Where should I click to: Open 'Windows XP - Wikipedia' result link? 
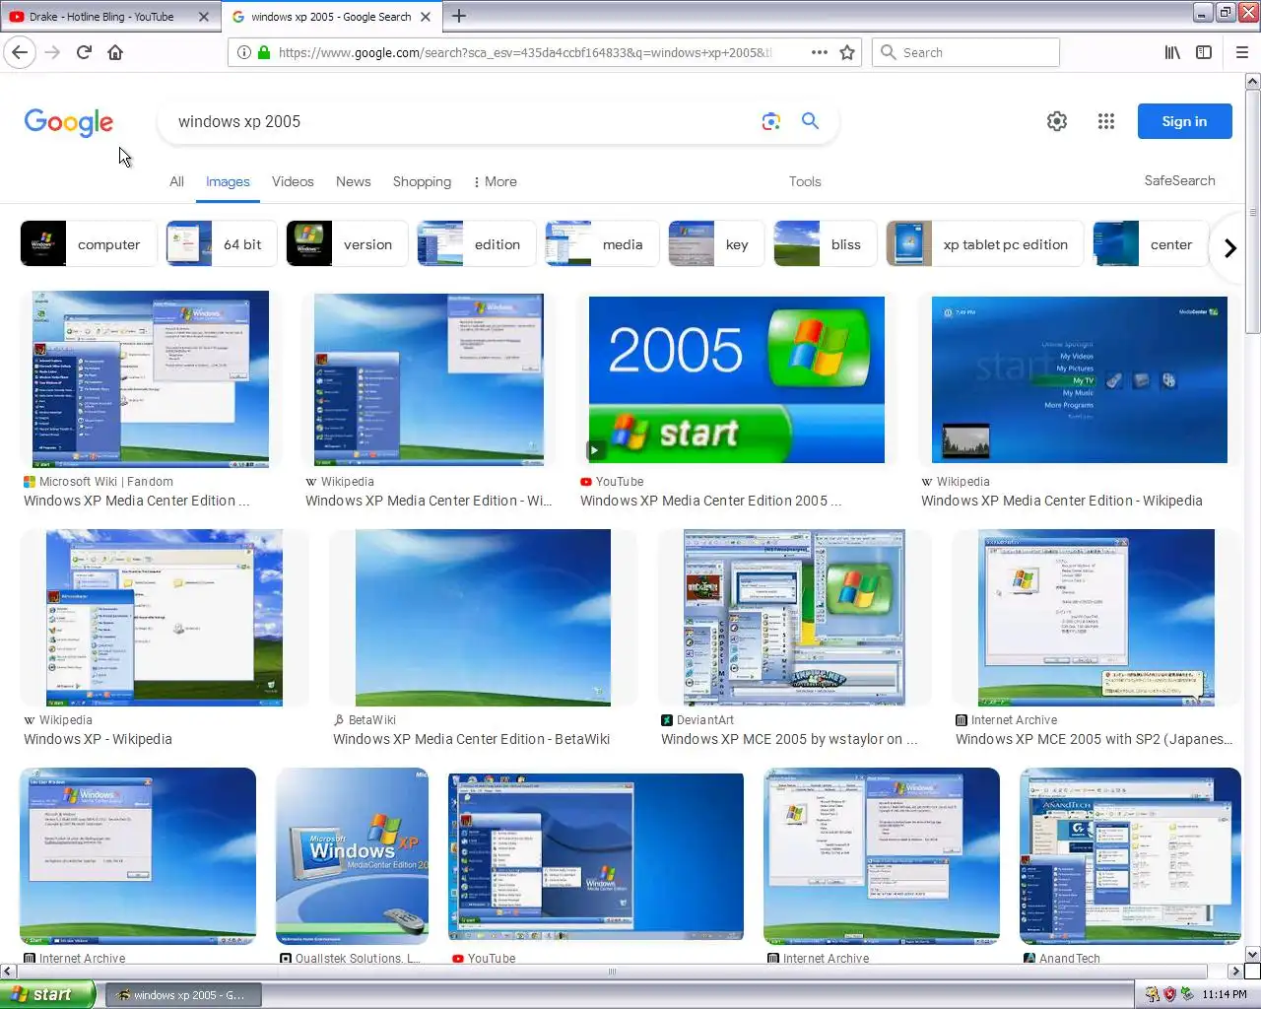(98, 739)
